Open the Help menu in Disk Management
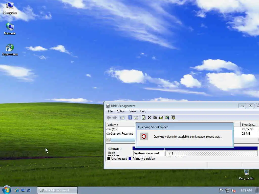 point(143,111)
